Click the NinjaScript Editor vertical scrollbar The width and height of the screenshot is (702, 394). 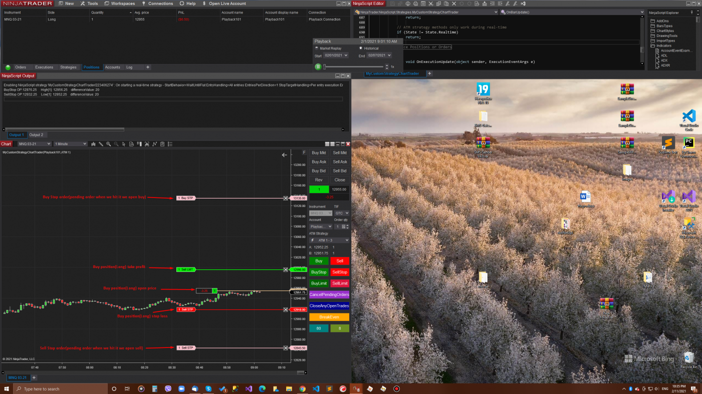(x=642, y=40)
